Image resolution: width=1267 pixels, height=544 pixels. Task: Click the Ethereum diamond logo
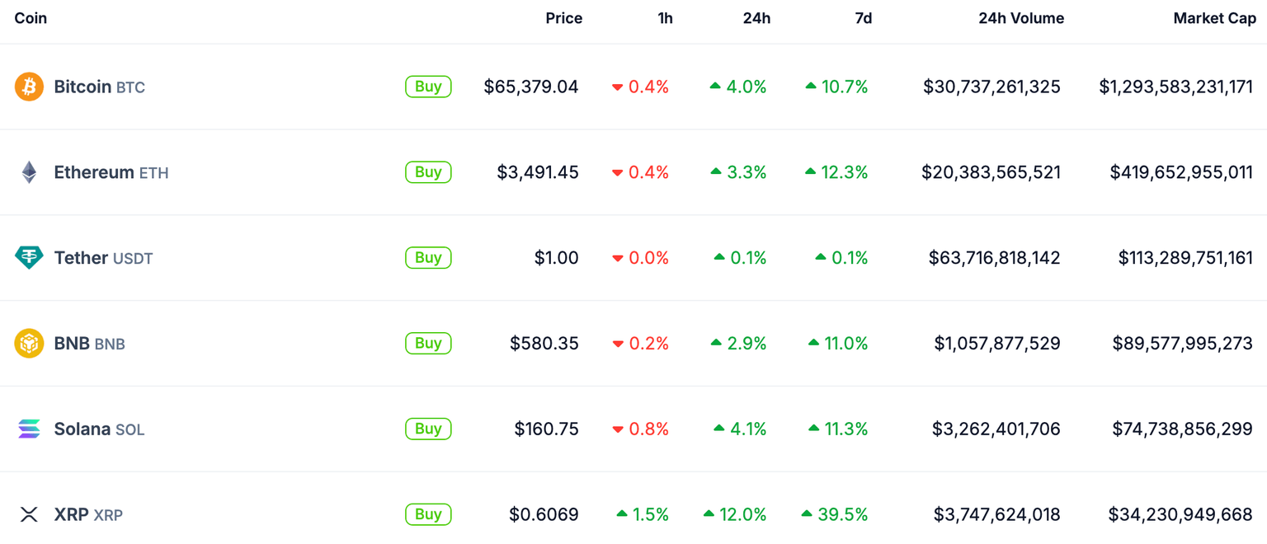coord(29,171)
